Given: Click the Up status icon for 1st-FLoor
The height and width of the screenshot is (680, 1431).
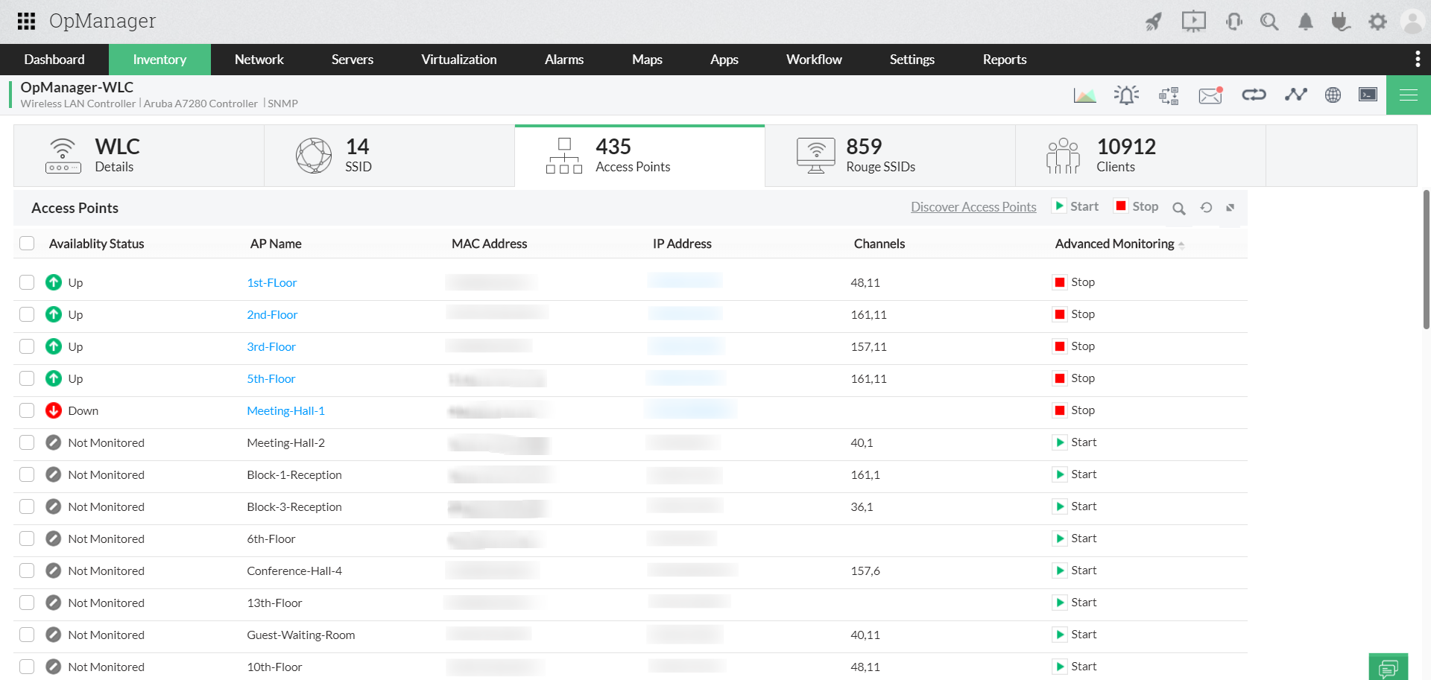Looking at the screenshot, I should point(54,282).
